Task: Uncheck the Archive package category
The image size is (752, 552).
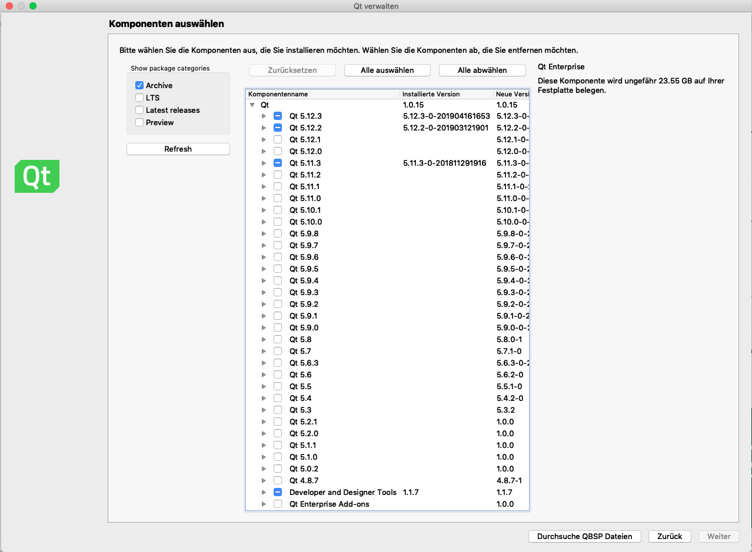Action: pos(139,85)
